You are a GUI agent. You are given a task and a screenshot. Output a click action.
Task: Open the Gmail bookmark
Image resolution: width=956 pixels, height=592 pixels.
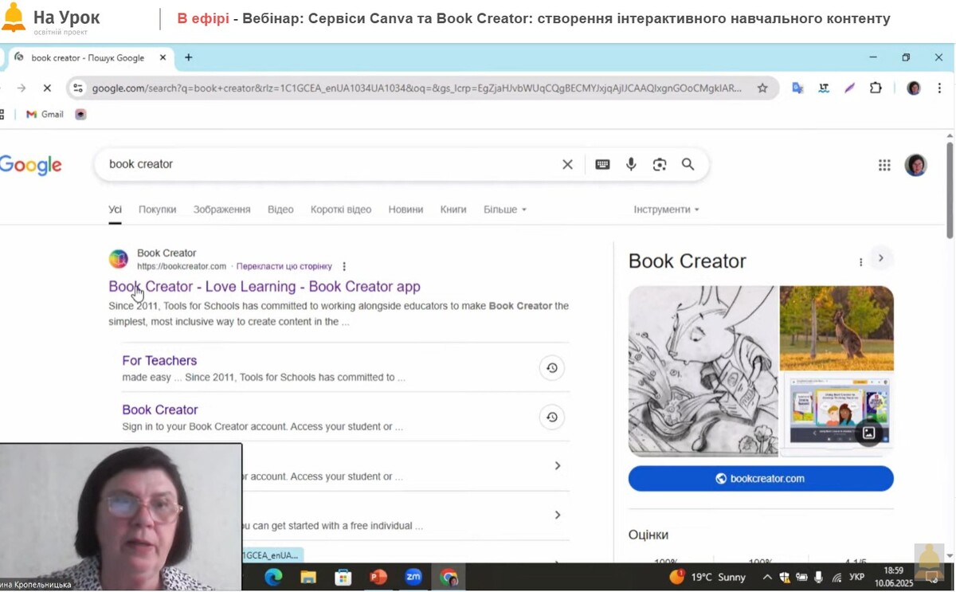(45, 115)
